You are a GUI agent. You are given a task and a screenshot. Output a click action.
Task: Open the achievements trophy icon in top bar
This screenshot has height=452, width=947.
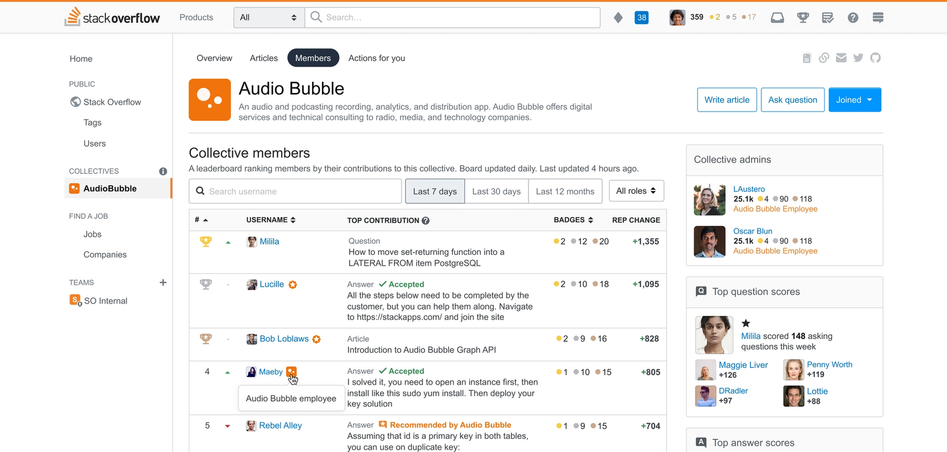[x=803, y=17]
